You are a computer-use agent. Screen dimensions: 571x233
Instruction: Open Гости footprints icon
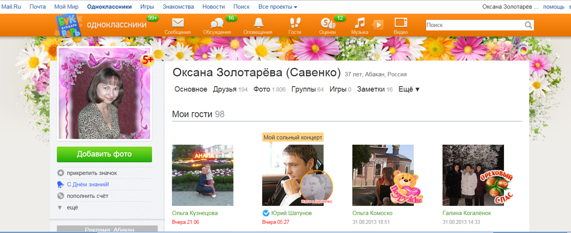[295, 23]
